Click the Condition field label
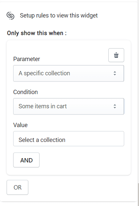 [25, 92]
